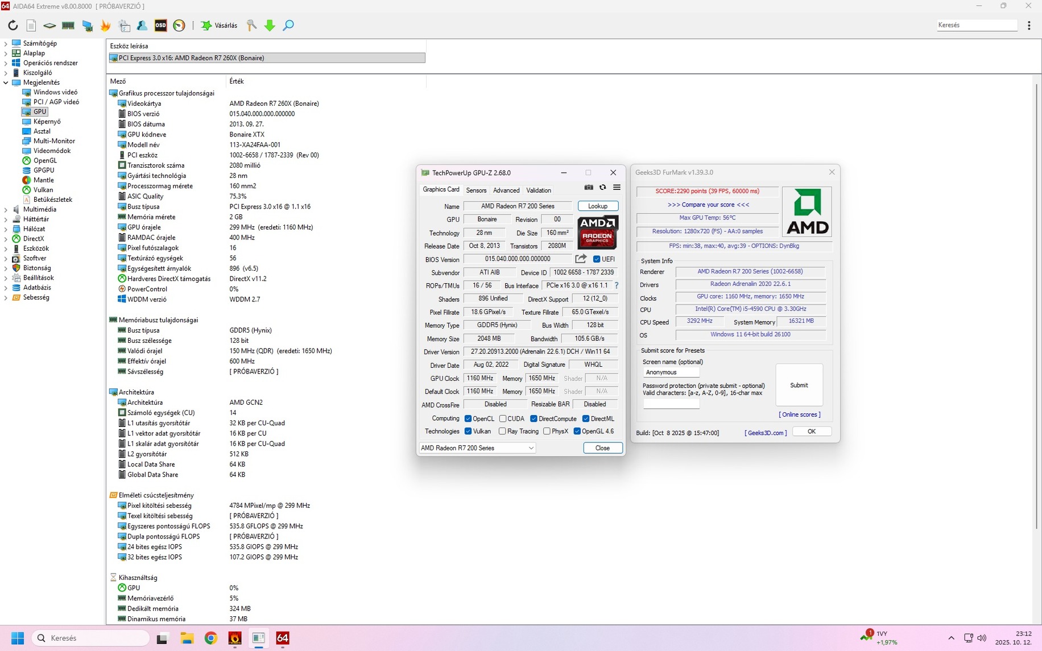This screenshot has width=1042, height=651.
Task: Click the AMD Radeon Graphics logo in GPU-Z
Action: 597,232
